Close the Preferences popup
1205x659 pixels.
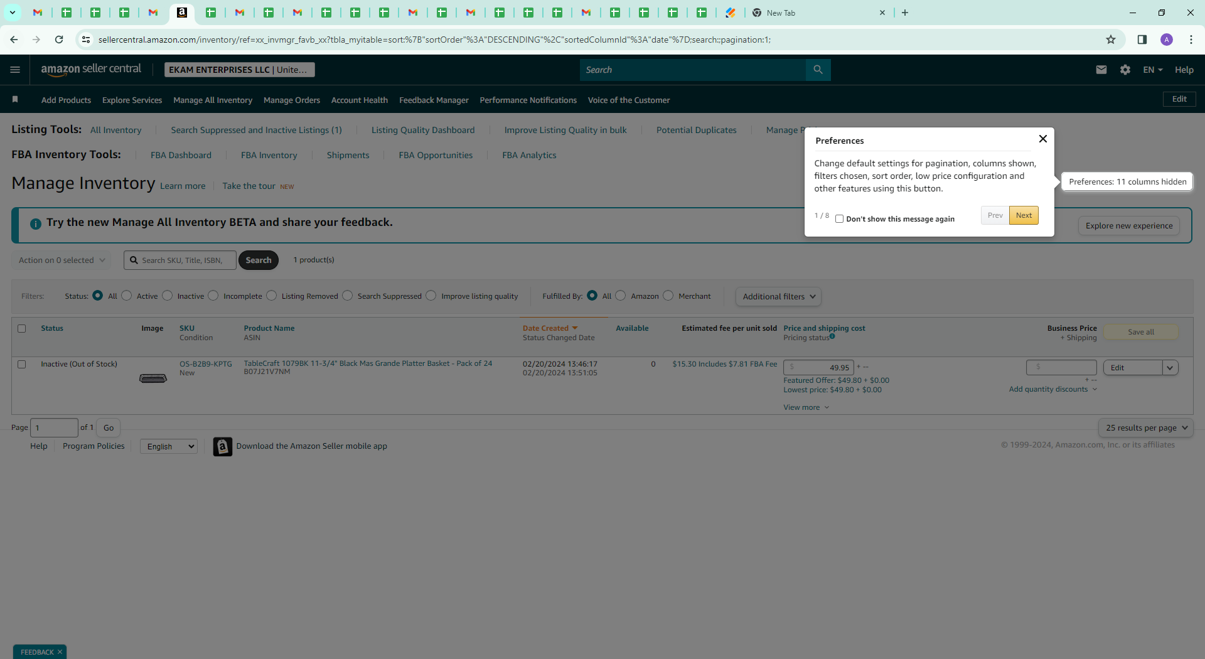coord(1042,139)
